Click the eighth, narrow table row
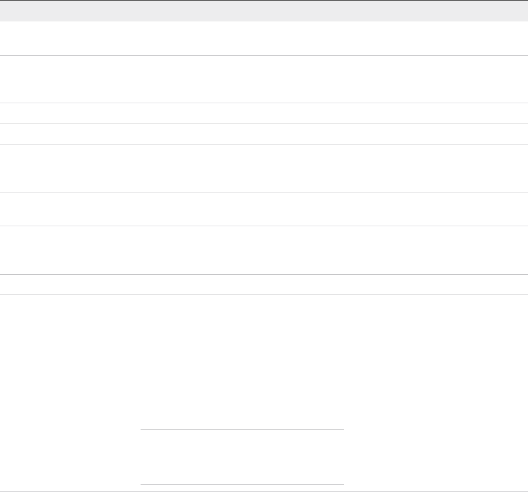This screenshot has width=528, height=492. [x=264, y=284]
